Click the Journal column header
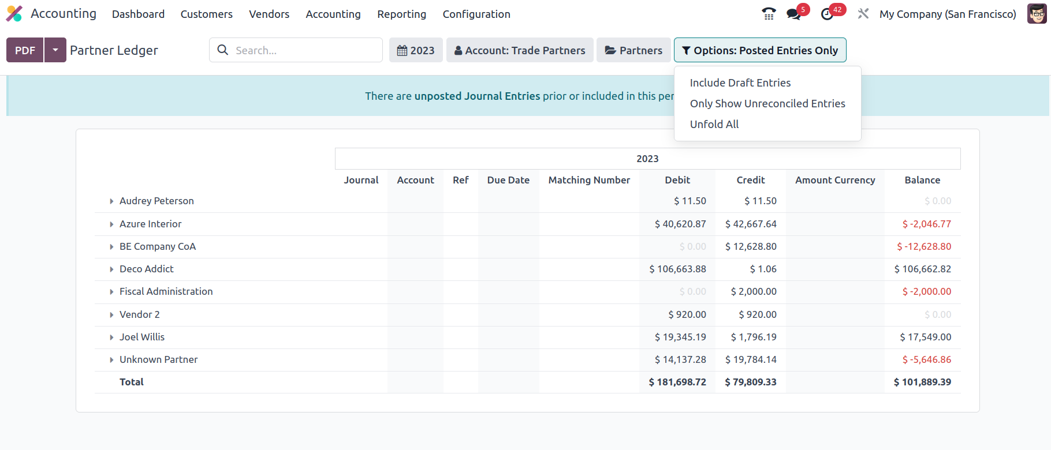The width and height of the screenshot is (1051, 450). [x=361, y=180]
